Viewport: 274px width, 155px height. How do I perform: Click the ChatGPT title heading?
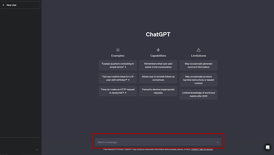pyautogui.click(x=158, y=34)
